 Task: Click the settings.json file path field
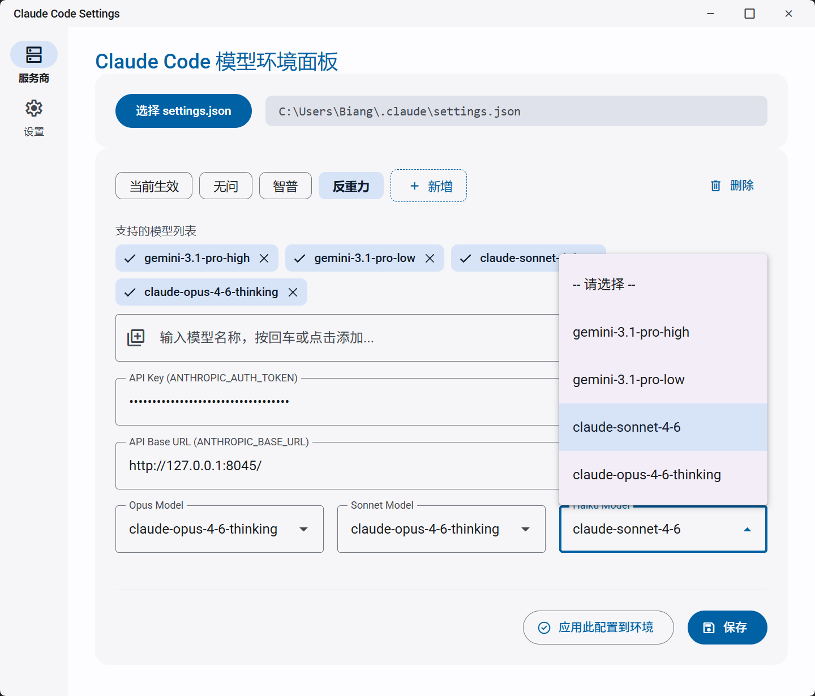click(x=516, y=111)
